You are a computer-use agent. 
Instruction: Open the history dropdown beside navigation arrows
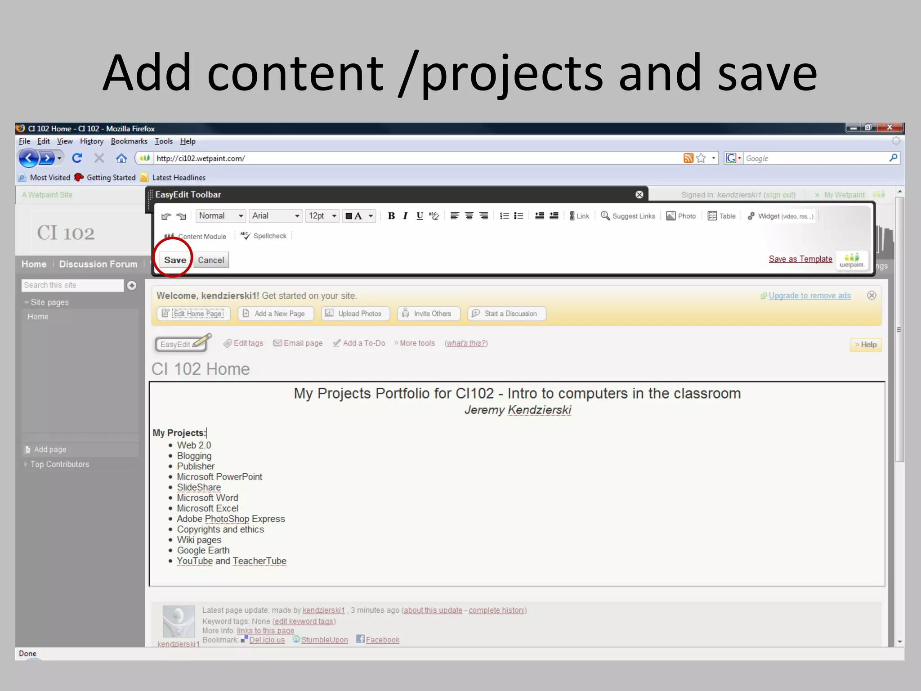pos(59,158)
